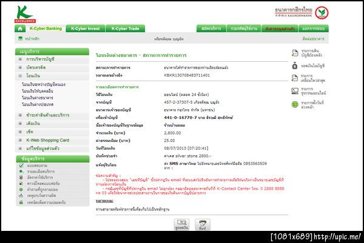
Task: Click the red K-Contact Center warning text
Action: pyautogui.click(x=190, y=191)
